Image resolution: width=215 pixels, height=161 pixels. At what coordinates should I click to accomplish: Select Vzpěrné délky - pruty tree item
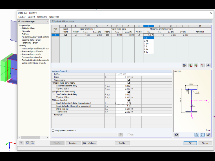pos(31,40)
